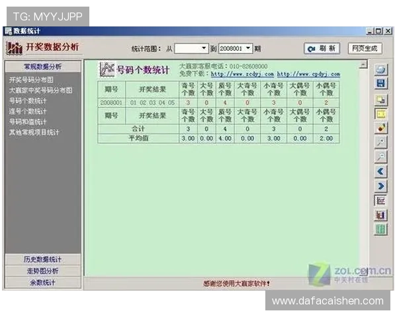Switch to the 历史数据统计 panel tab
Screen dimensions: 397x317
pyautogui.click(x=43, y=260)
